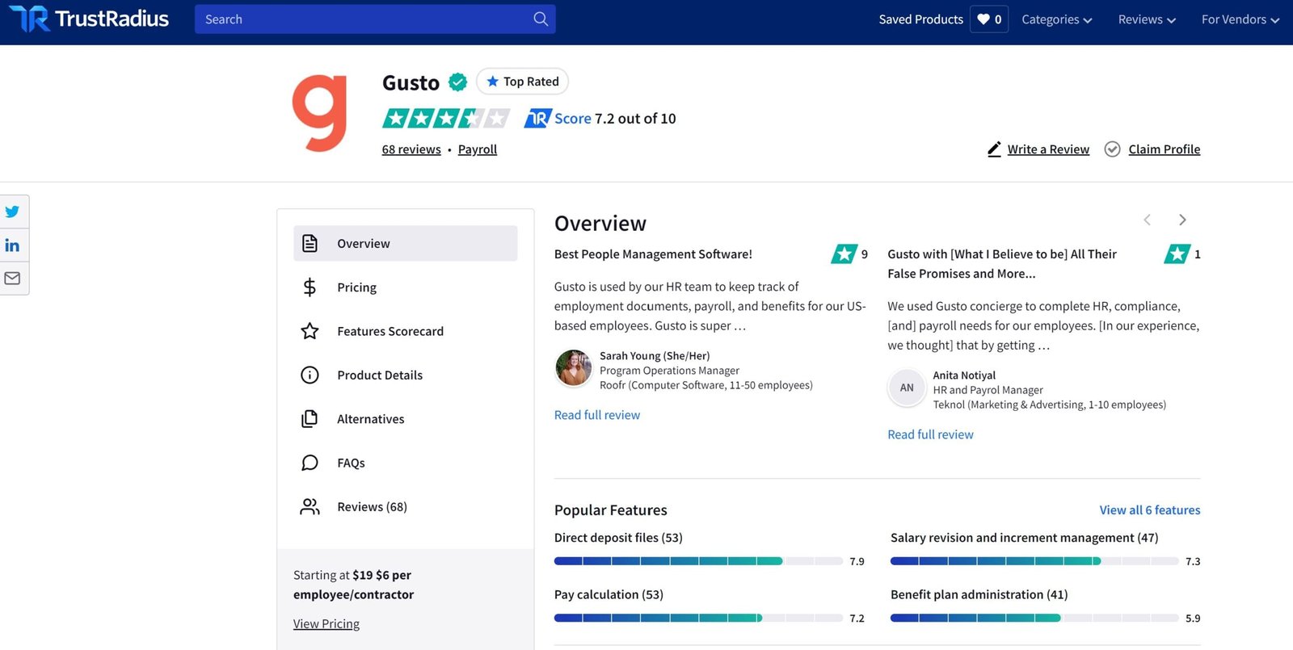
Task: Click the TR Score logo icon
Action: click(x=537, y=119)
